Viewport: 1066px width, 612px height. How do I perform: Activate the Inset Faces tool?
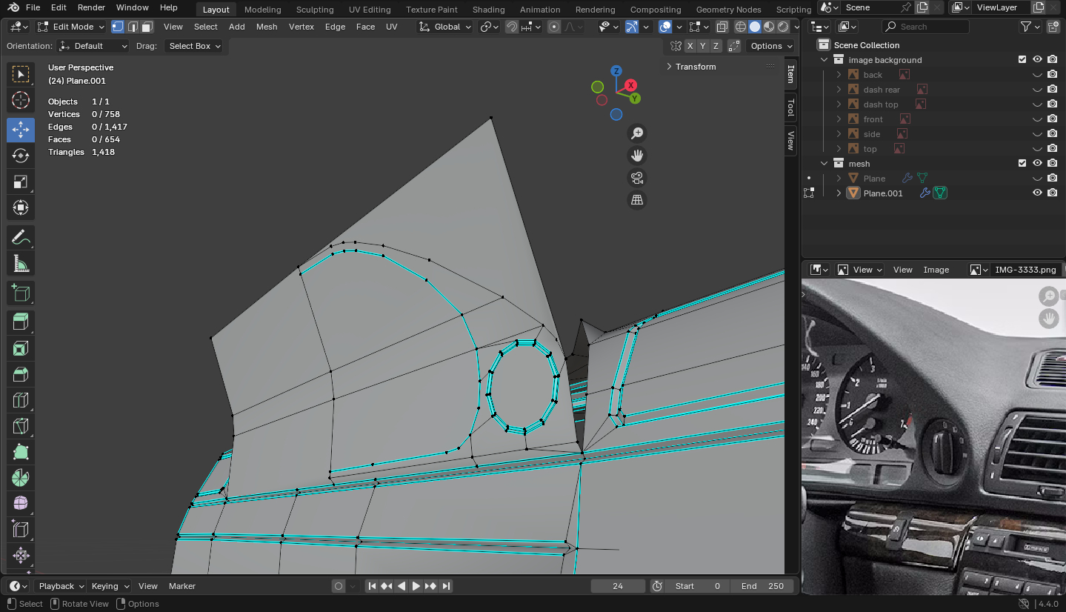coord(21,347)
